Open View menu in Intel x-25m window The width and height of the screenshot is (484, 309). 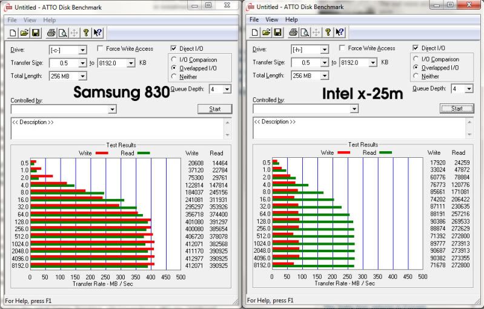pyautogui.click(x=272, y=19)
